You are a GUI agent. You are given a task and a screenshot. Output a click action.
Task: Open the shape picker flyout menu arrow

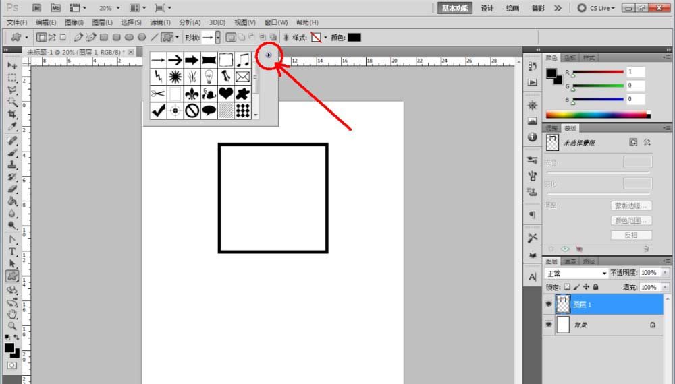click(269, 55)
